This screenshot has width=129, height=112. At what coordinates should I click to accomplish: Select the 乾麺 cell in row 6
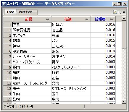71,51
